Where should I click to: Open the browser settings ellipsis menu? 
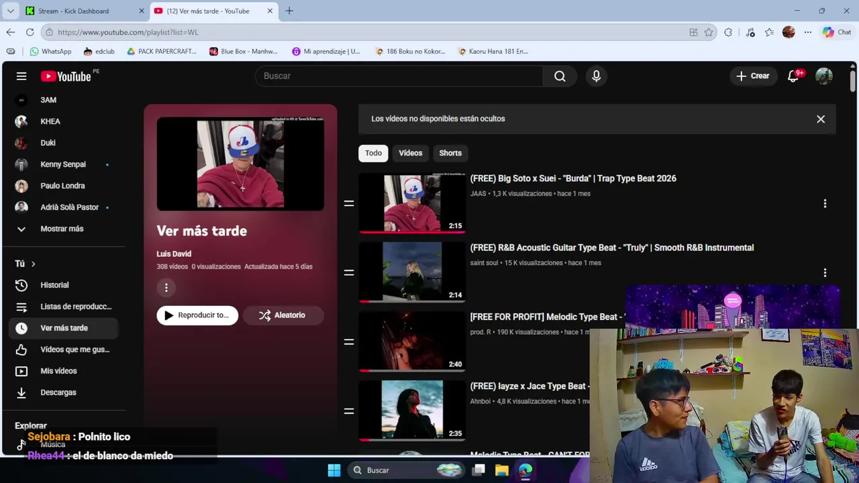click(x=808, y=32)
